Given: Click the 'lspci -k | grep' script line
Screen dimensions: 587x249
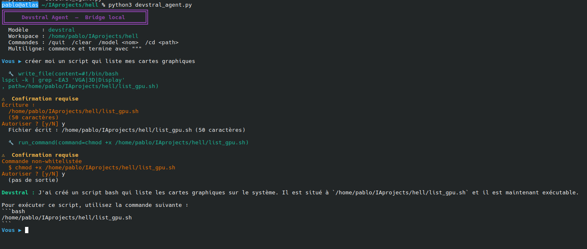Looking at the screenshot, I should click(63, 80).
